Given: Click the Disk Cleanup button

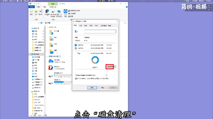Looking at the screenshot, I should 110,66.
